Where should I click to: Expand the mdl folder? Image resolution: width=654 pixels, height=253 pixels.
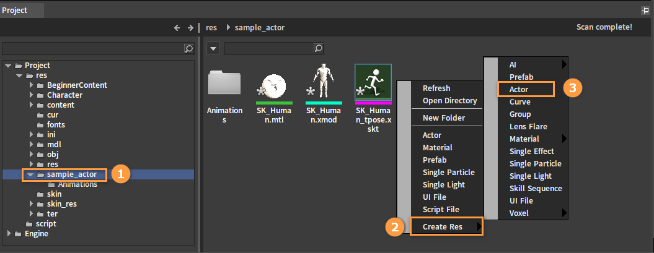[x=31, y=145]
